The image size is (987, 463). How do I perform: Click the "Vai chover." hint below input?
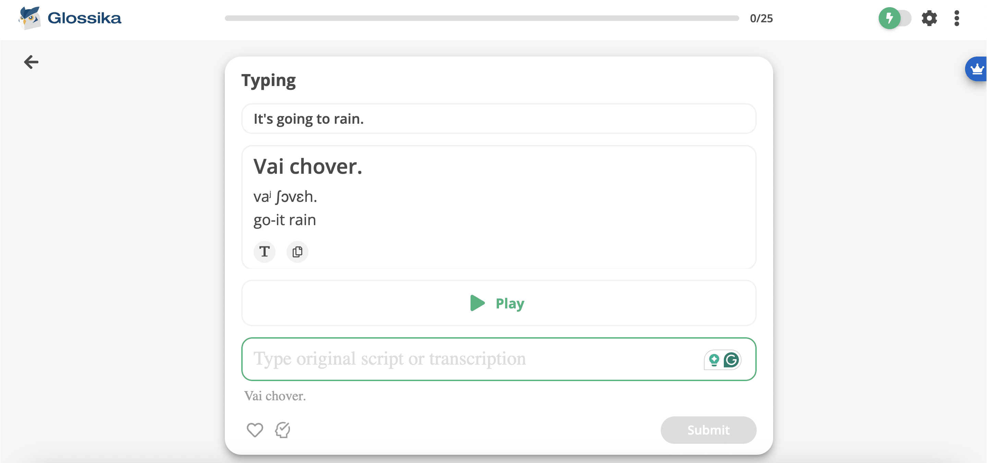[x=275, y=396]
